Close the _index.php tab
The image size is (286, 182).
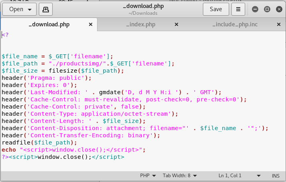coord(176,24)
